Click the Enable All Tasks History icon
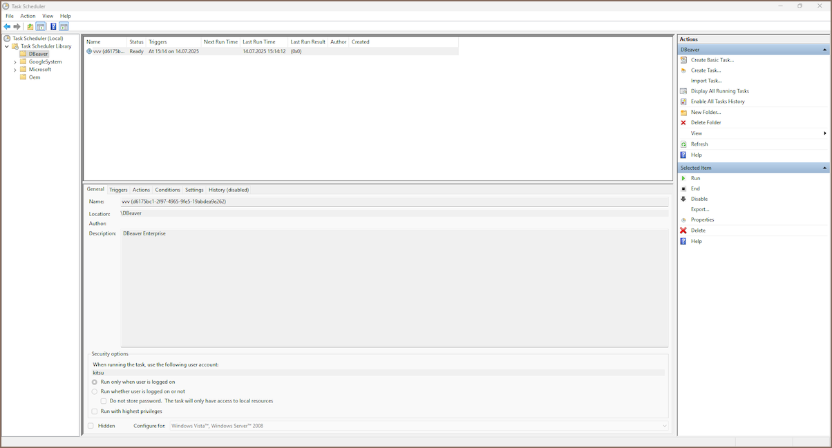The height and width of the screenshot is (448, 832). click(x=683, y=101)
